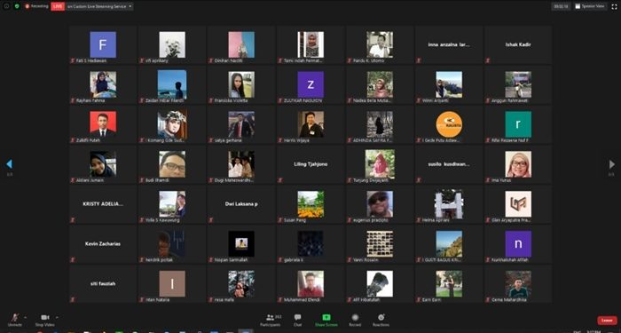This screenshot has height=333, width=621.
Task: Click the red LIVE badge
Action: pos(58,6)
